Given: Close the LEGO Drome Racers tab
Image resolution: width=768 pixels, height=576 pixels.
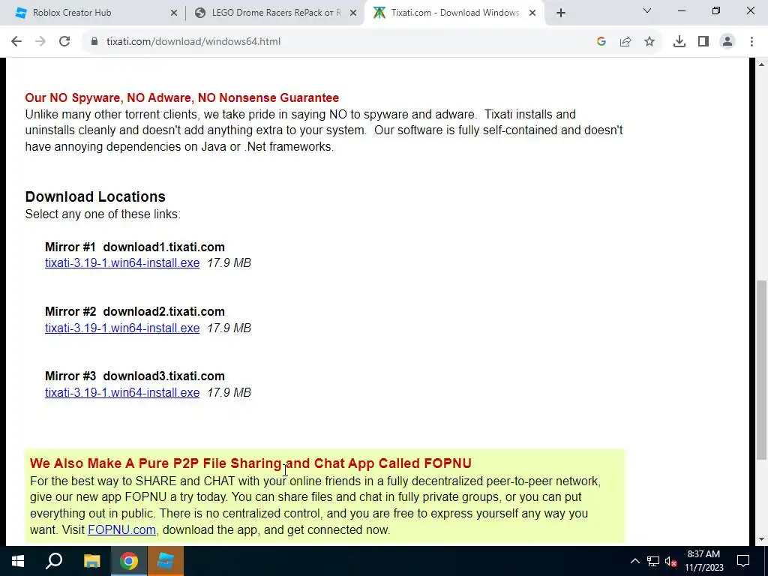Looking at the screenshot, I should 353,13.
